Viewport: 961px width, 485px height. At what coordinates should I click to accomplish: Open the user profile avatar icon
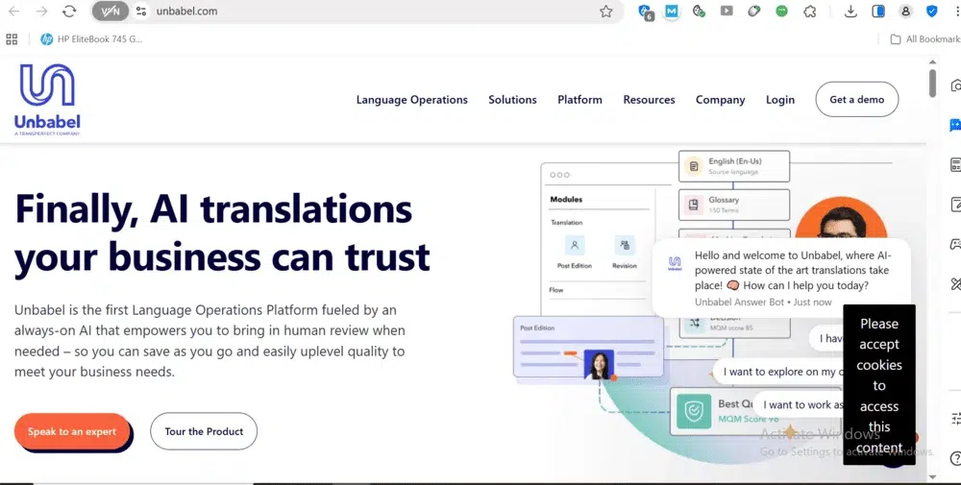pyautogui.click(x=905, y=11)
